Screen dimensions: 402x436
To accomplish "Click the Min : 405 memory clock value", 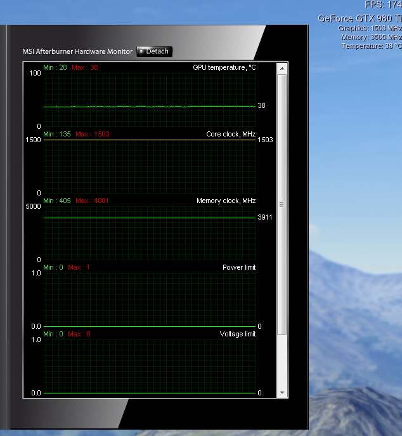I will tap(57, 201).
